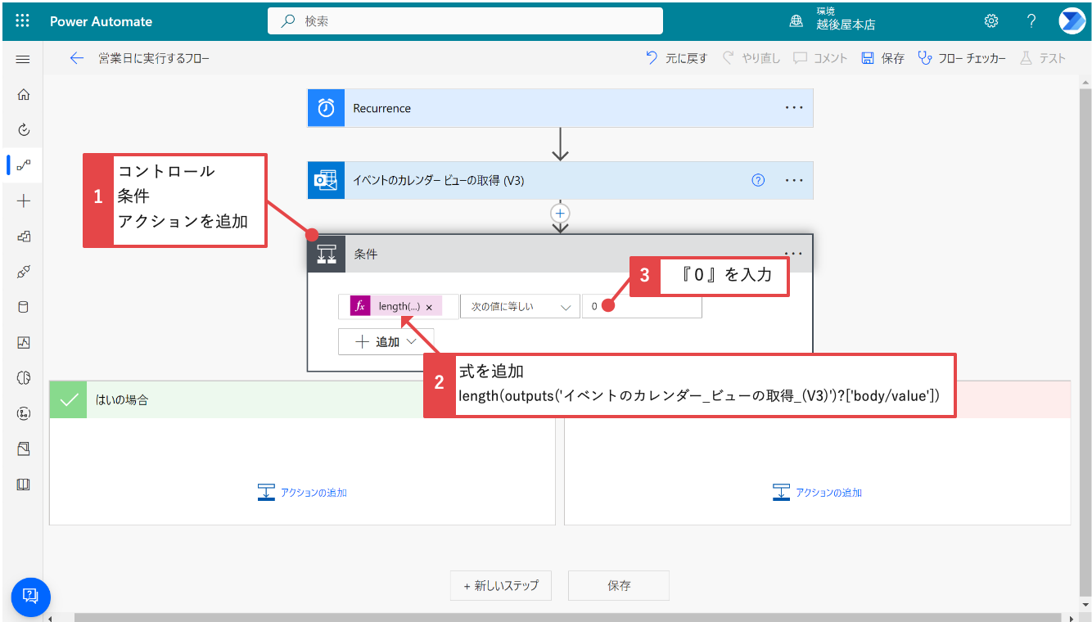Open the AI Builder brain icon
The width and height of the screenshot is (1092, 622).
pyautogui.click(x=23, y=376)
